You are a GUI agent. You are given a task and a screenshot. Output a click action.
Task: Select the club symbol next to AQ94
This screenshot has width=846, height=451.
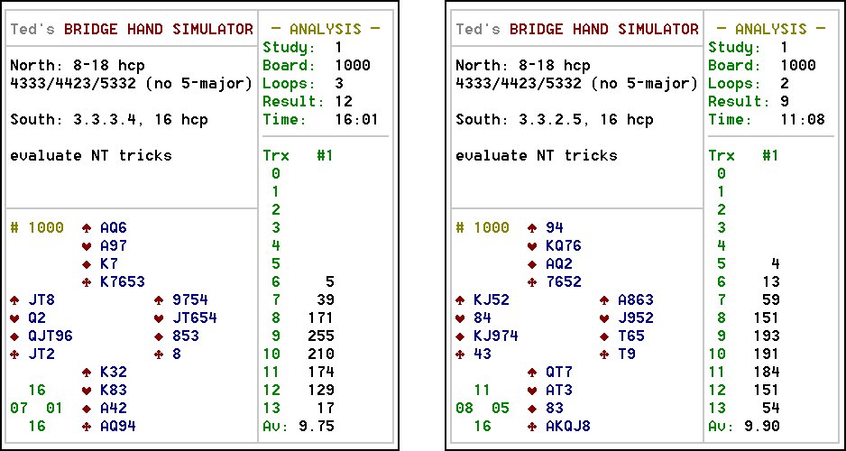pos(87,427)
